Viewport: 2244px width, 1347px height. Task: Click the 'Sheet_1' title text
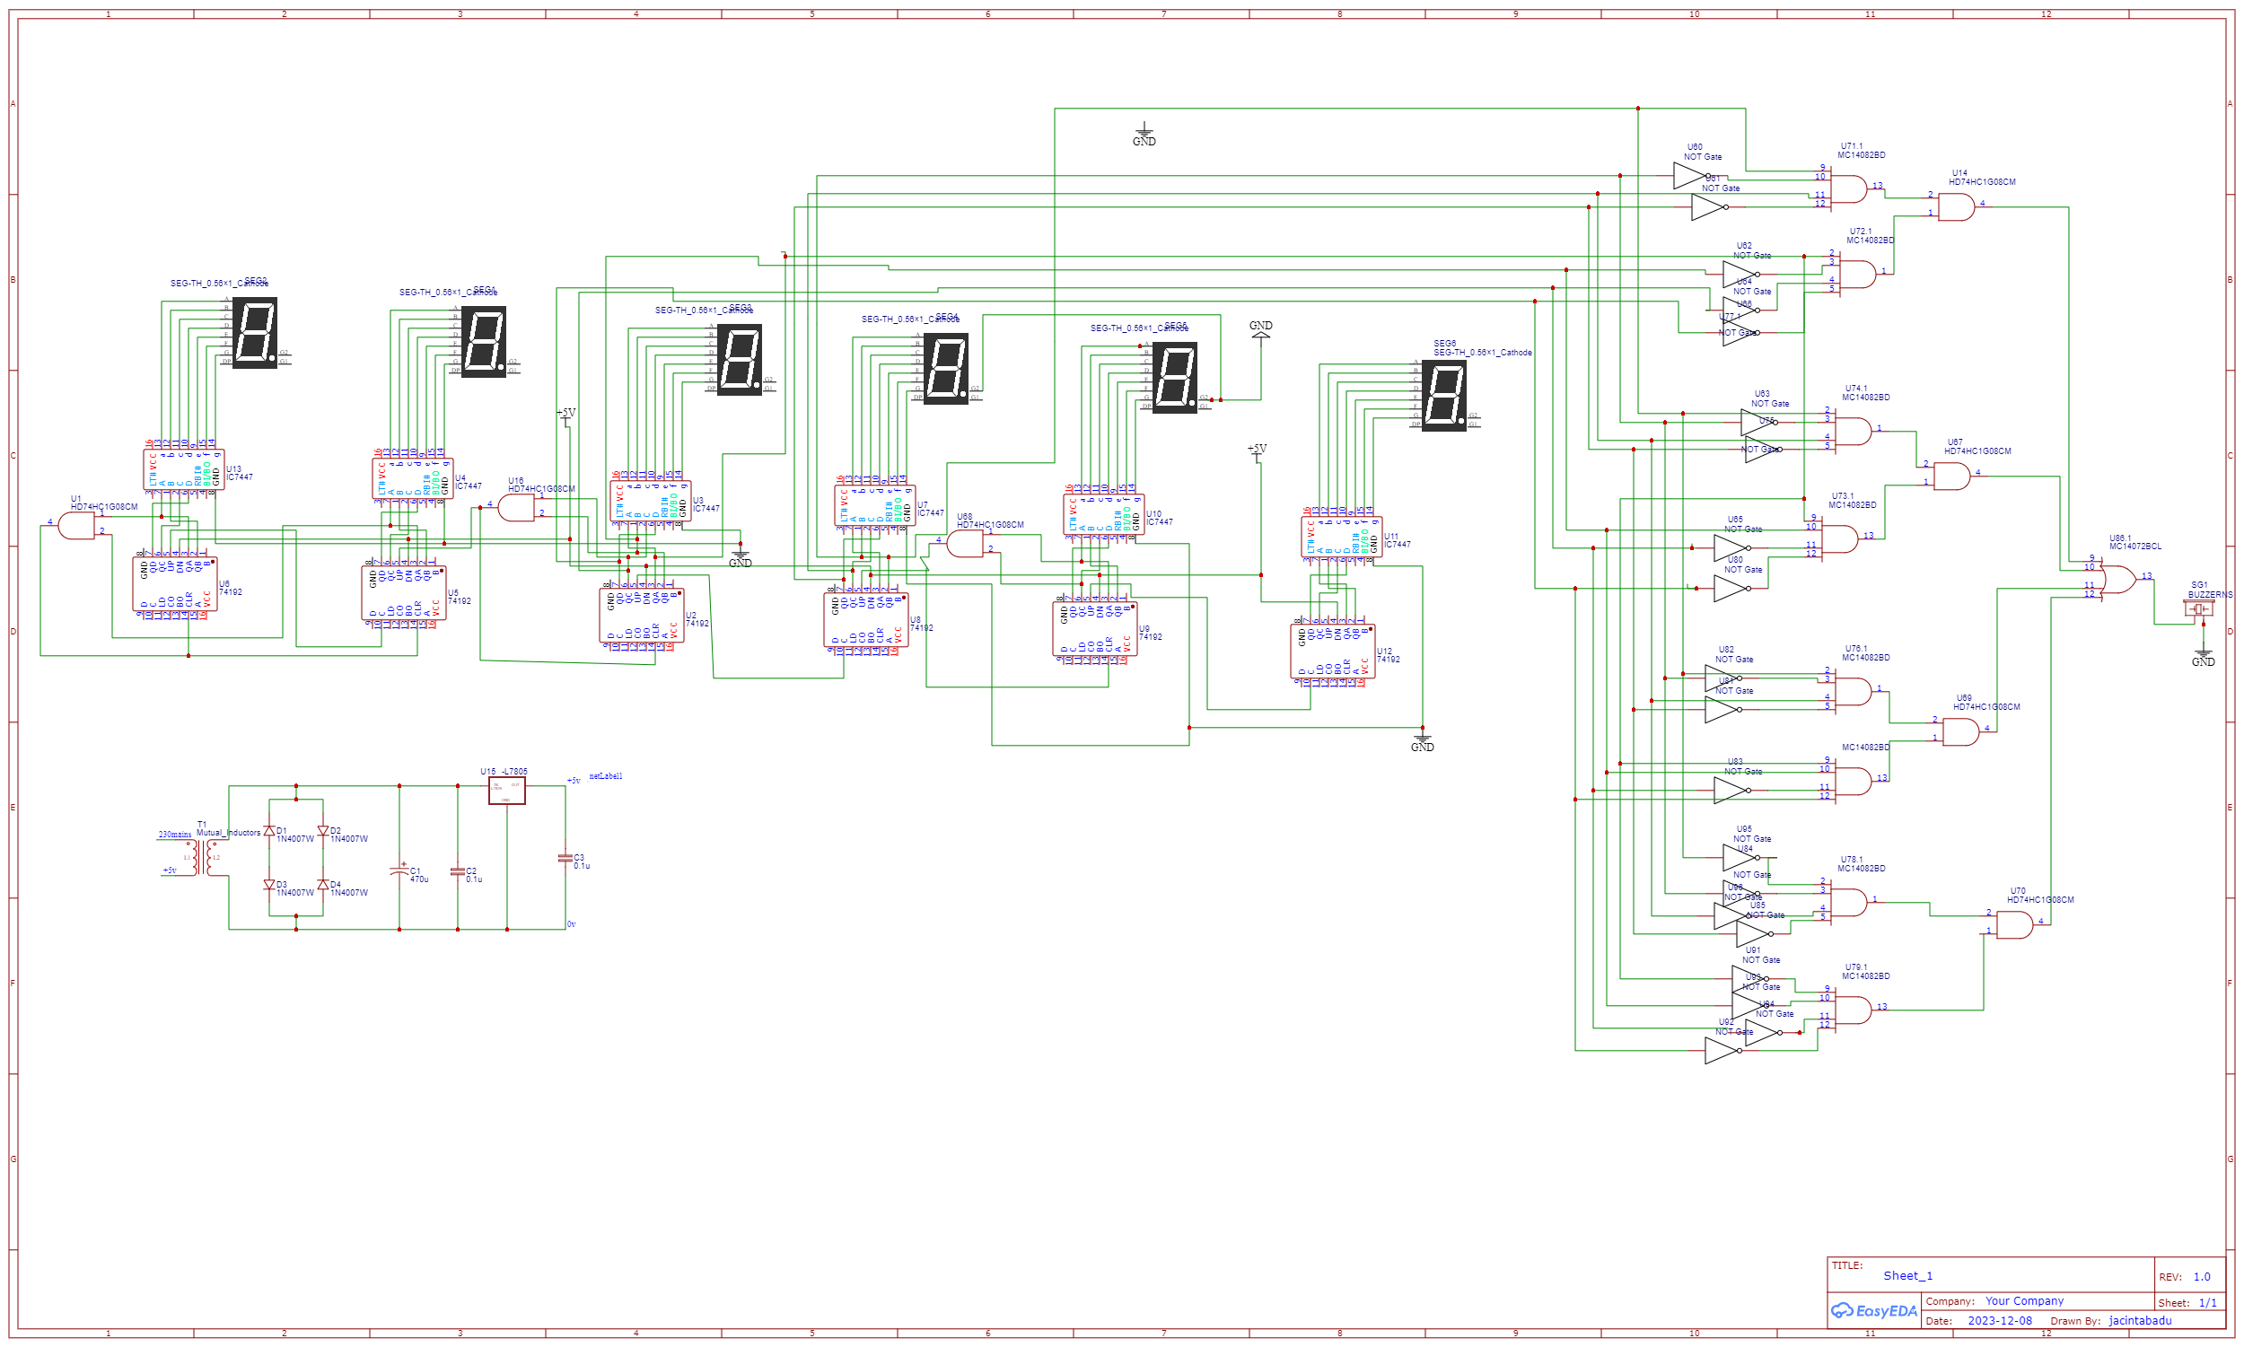pos(1908,1275)
